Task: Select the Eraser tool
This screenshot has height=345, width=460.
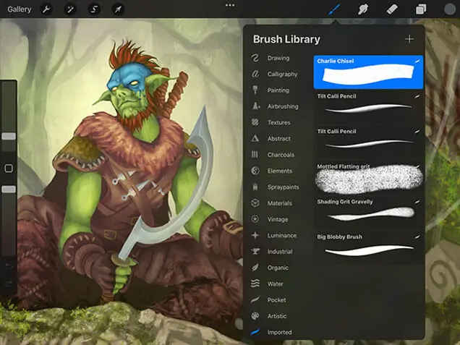Action: pos(392,9)
